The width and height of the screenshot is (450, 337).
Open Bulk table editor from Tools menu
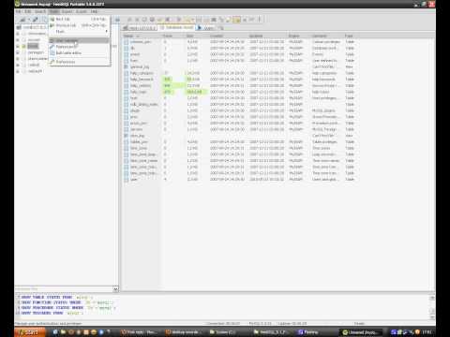tap(79, 53)
